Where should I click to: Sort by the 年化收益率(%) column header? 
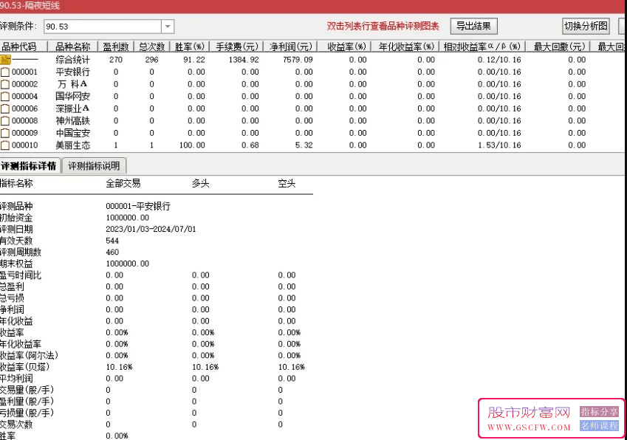[x=405, y=47]
